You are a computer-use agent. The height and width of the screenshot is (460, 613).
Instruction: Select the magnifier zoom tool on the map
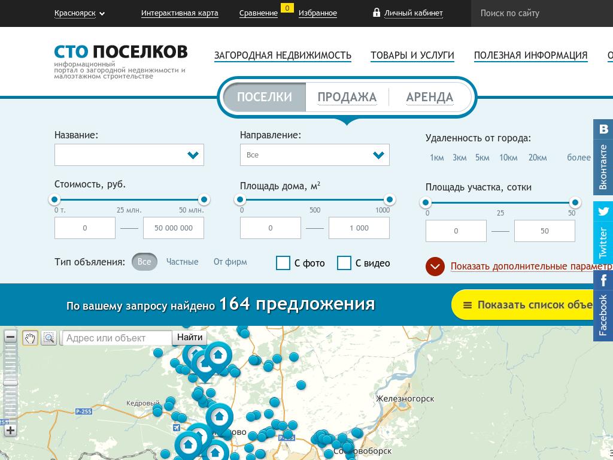pyautogui.click(x=49, y=338)
